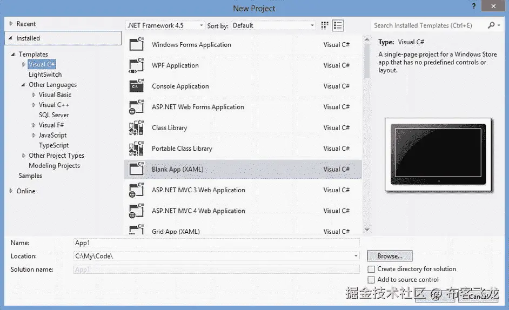509x310 pixels.
Task: Switch to medium icons list view
Action: [338, 25]
